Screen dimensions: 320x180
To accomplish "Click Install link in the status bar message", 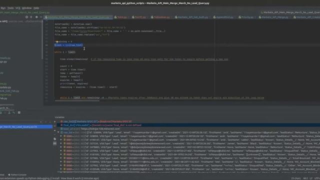I will [x=55, y=178].
